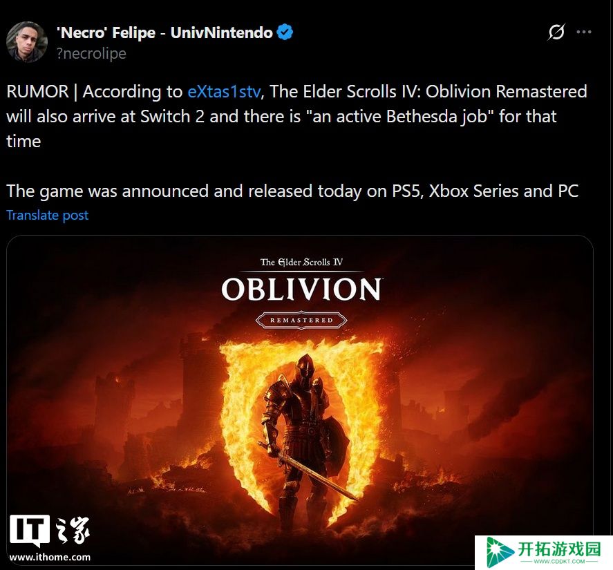
Task: Click the 开拓游戏园 text label
Action: tap(559, 549)
